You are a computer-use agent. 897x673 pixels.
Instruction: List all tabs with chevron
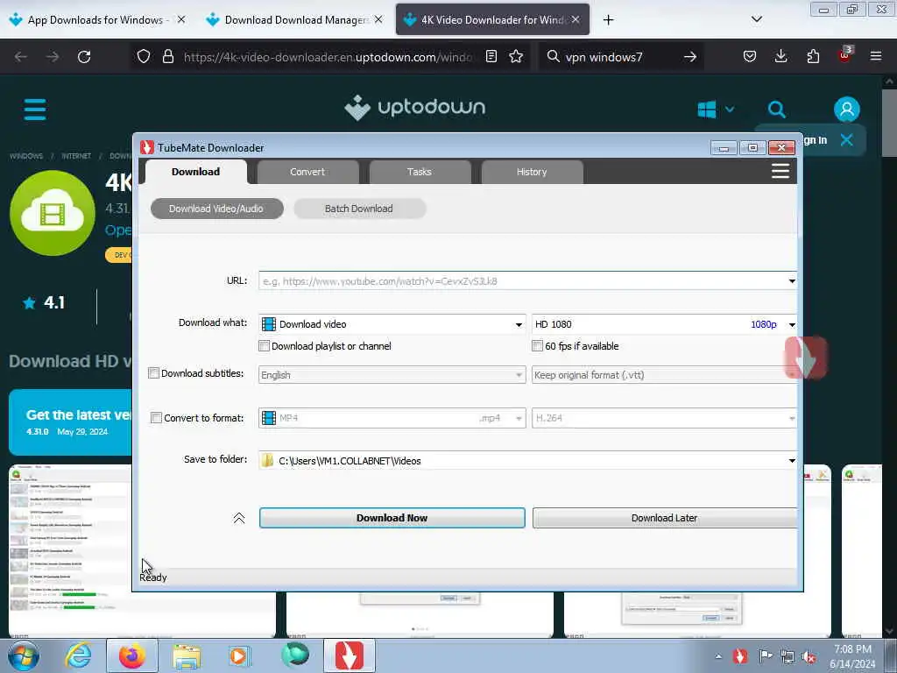(x=757, y=19)
